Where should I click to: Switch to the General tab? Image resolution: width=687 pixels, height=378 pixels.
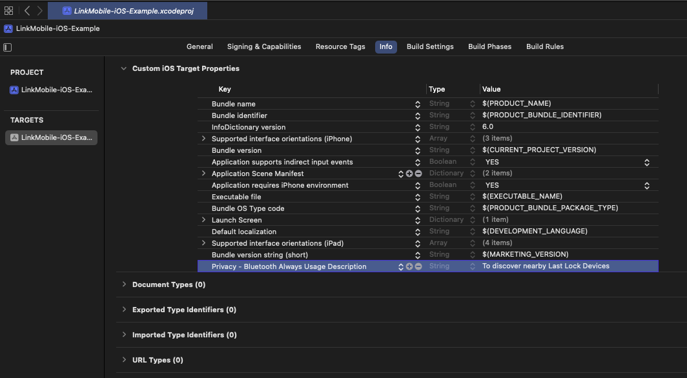(200, 47)
